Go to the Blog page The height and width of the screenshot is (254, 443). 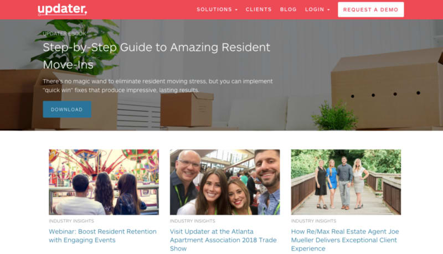click(x=288, y=9)
